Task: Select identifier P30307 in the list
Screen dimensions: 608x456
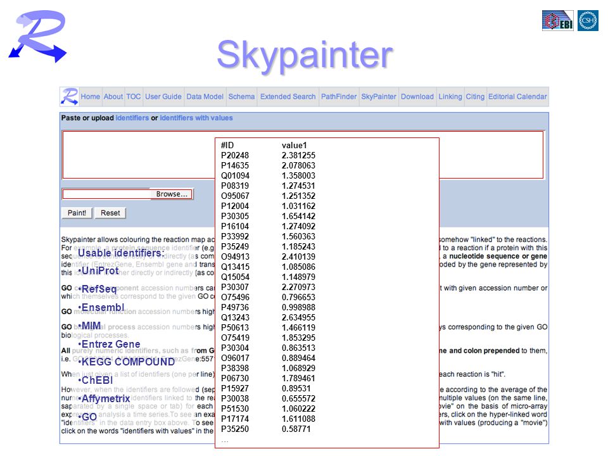Action: tap(234, 287)
